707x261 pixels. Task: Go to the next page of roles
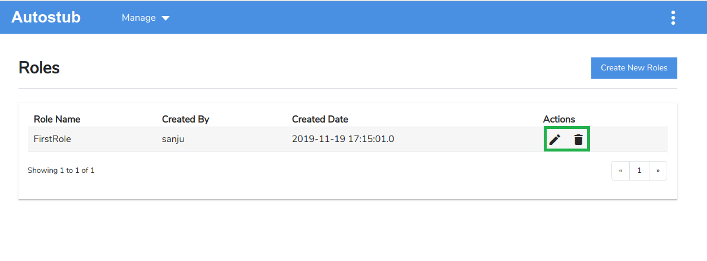[658, 170]
